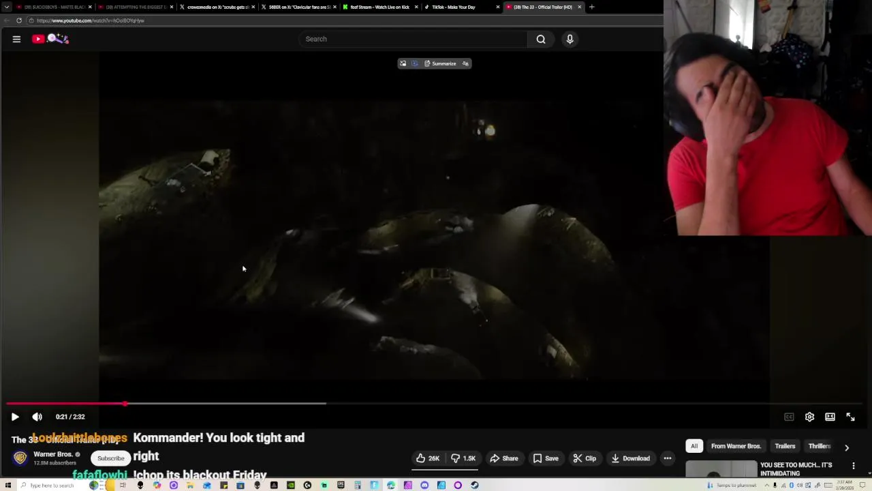
Task: Select From Warner Bros. filter chip
Action: 736,446
